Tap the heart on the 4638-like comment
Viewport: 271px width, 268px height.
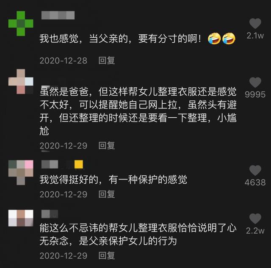click(255, 170)
